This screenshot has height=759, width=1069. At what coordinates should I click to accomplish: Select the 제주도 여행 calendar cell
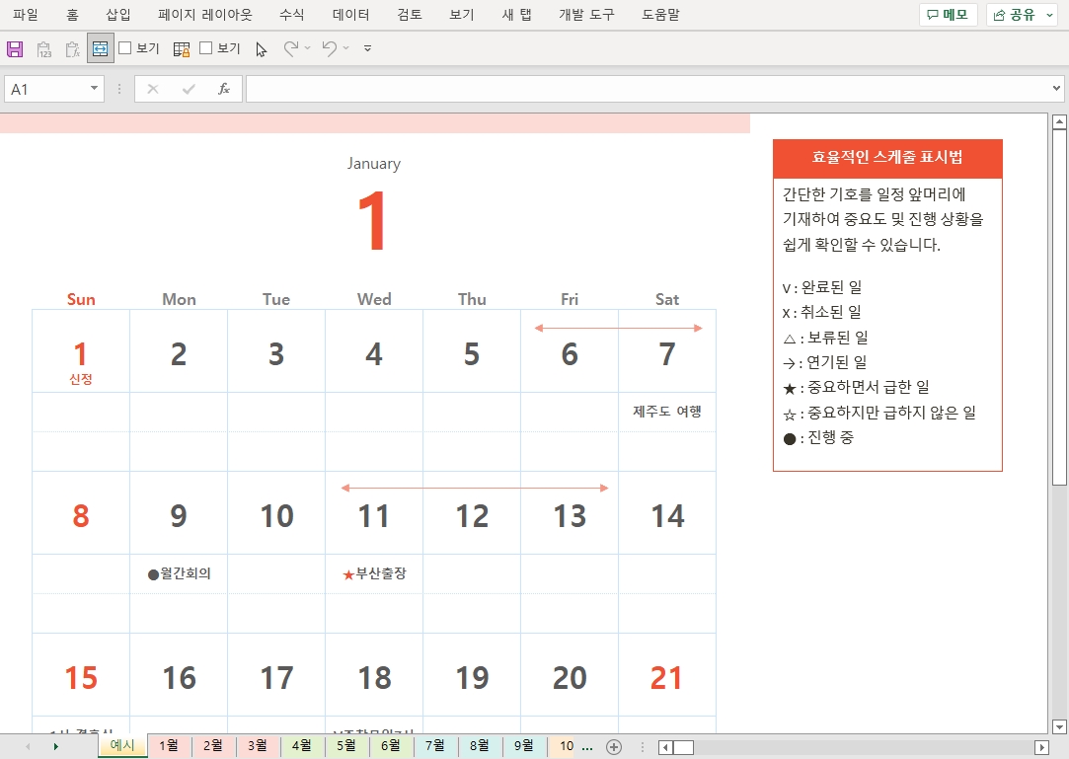coord(666,412)
